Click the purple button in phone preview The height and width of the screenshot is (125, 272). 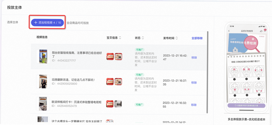point(246,105)
